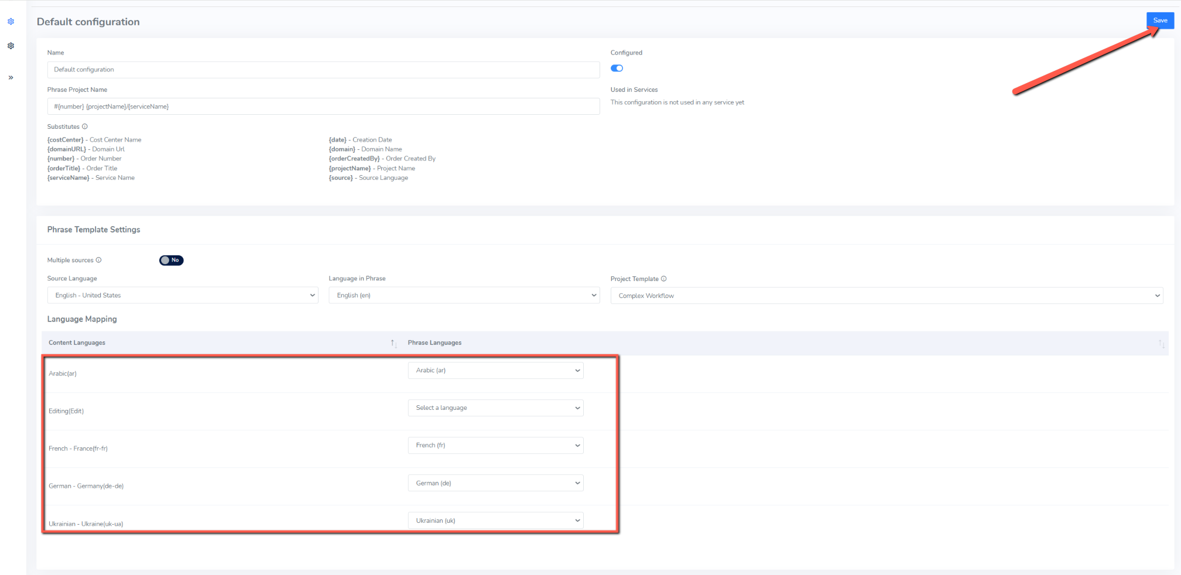Click the dark gear icon in sidebar

11,46
